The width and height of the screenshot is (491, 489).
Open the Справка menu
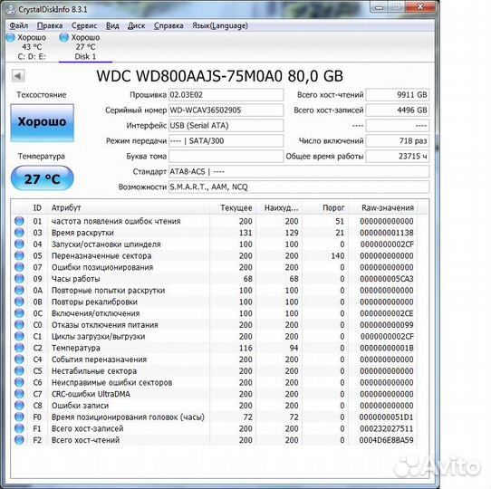[168, 25]
